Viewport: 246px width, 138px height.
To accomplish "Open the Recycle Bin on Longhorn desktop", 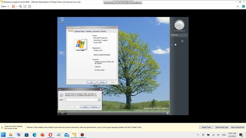I will coord(62,20).
